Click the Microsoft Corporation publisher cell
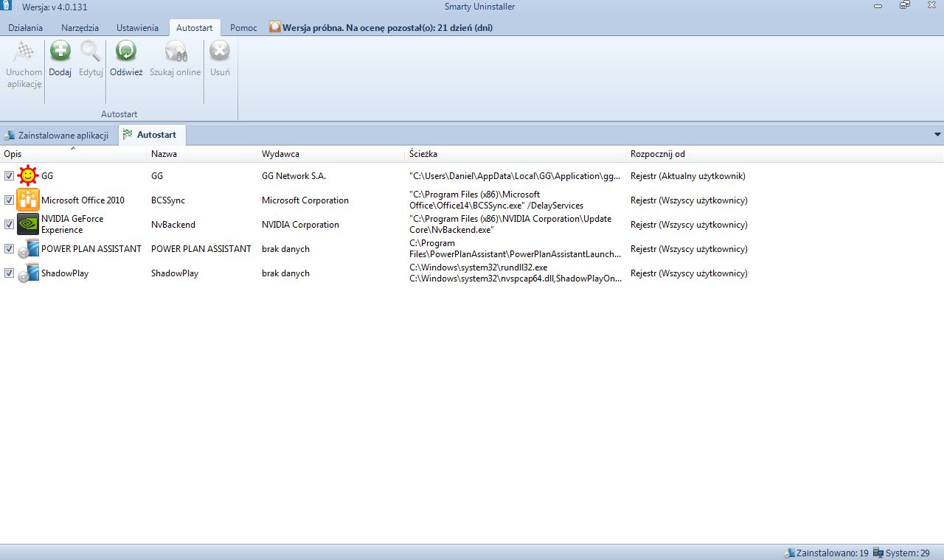Image resolution: width=944 pixels, height=560 pixels. pos(305,200)
